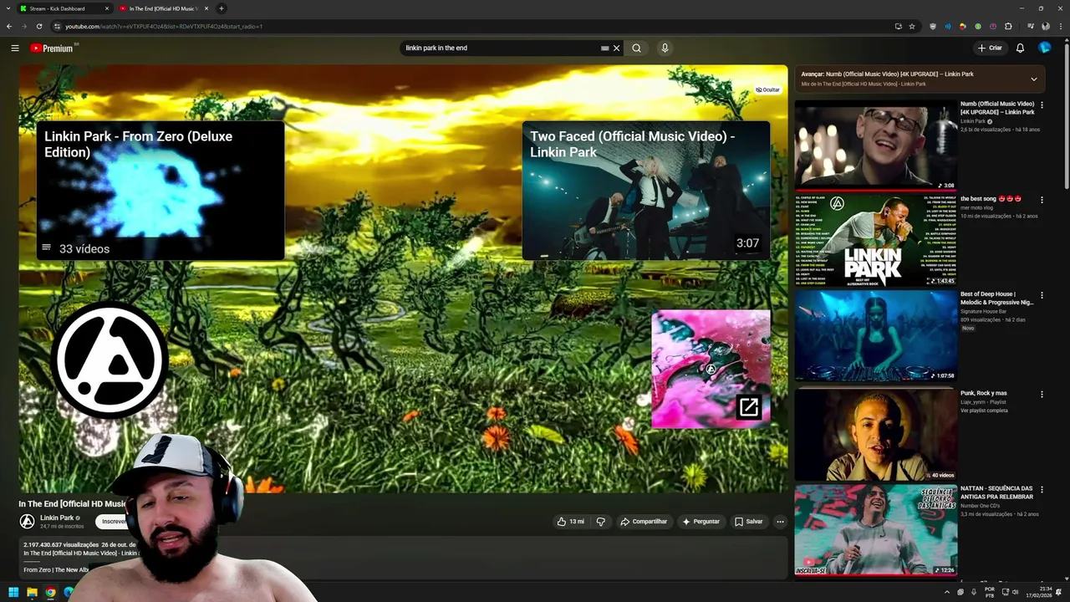Viewport: 1070px width, 602px height.
Task: Open Chrome from the taskbar
Action: click(50, 593)
